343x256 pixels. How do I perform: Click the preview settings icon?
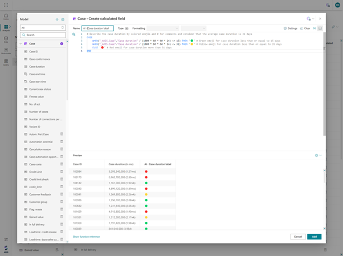(x=317, y=155)
